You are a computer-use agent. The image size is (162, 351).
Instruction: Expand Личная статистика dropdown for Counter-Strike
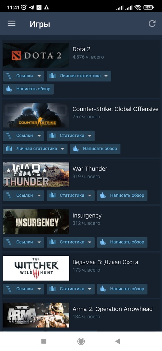click(35, 149)
